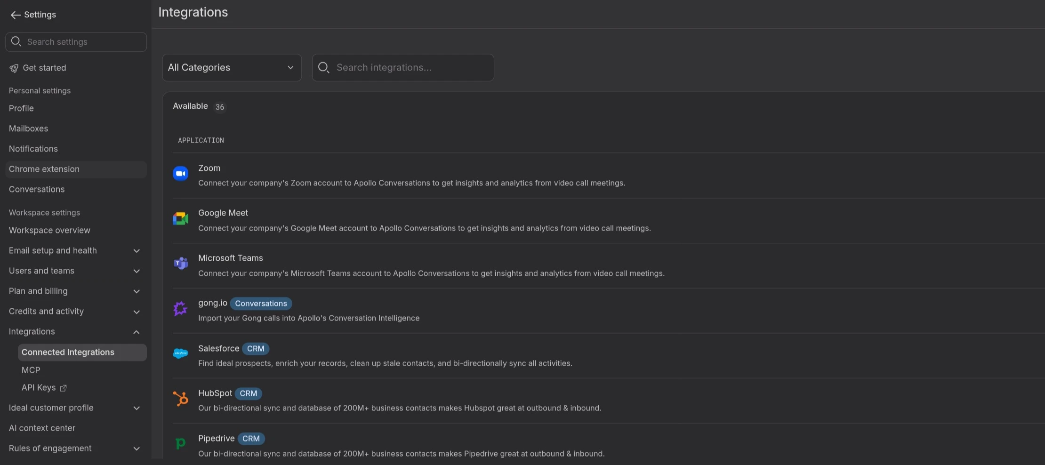Click the Salesforce integration name

tap(218, 348)
